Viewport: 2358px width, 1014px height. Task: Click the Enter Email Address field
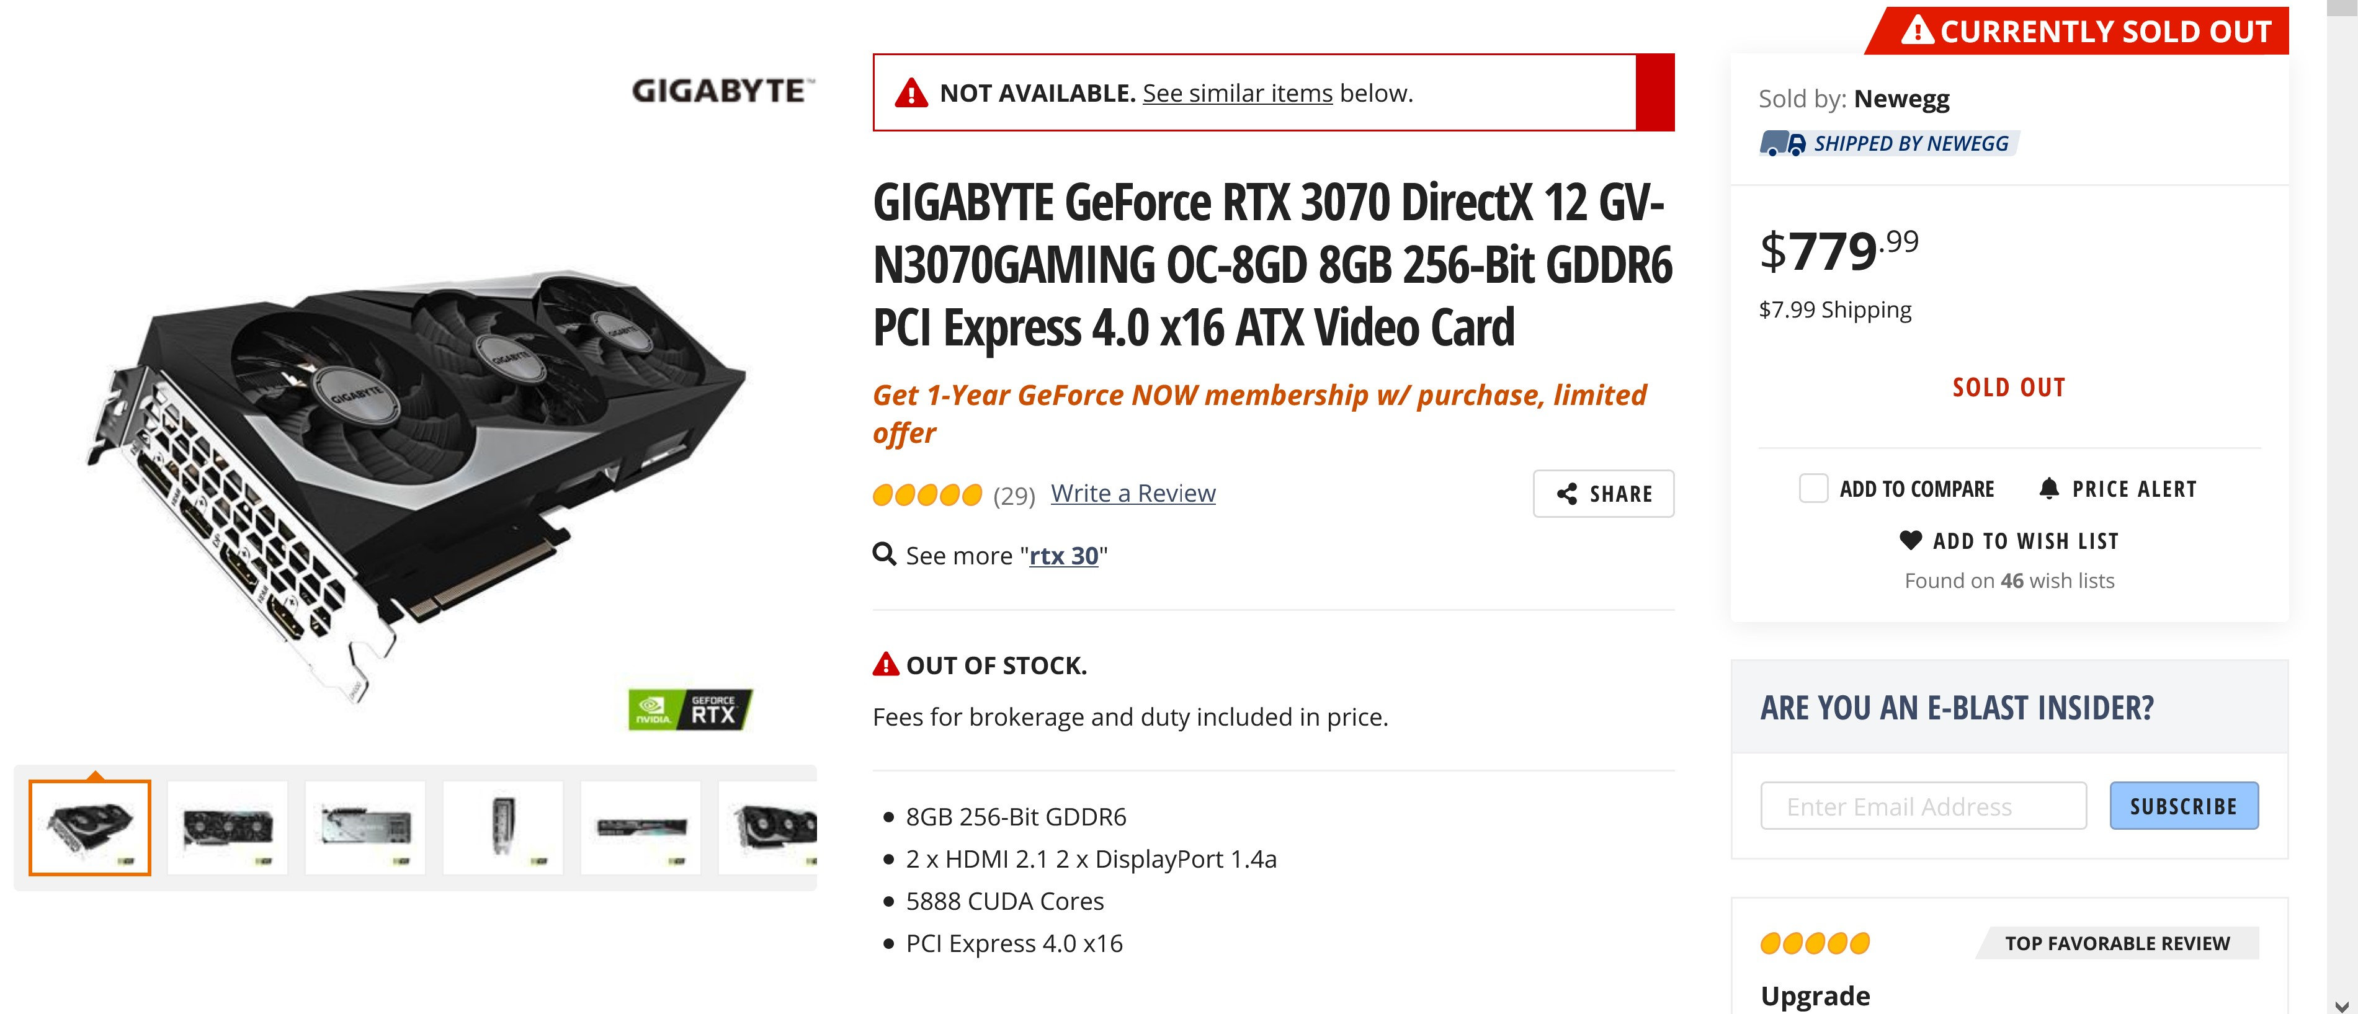(x=1923, y=806)
